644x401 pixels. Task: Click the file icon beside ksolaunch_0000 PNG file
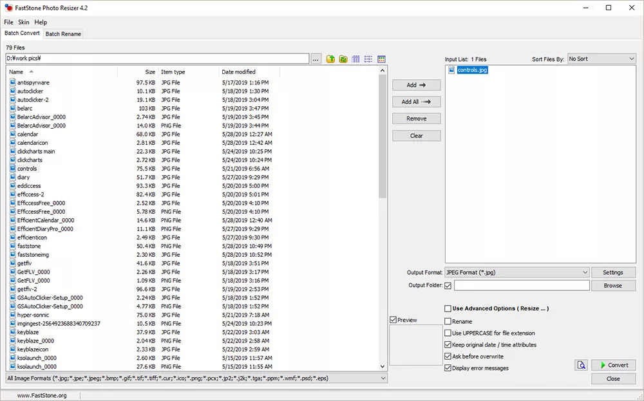tap(13, 367)
